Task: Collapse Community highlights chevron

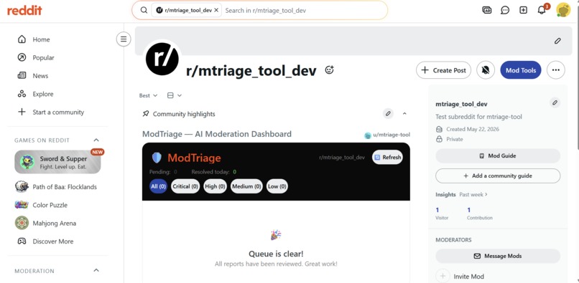Action: (404, 113)
